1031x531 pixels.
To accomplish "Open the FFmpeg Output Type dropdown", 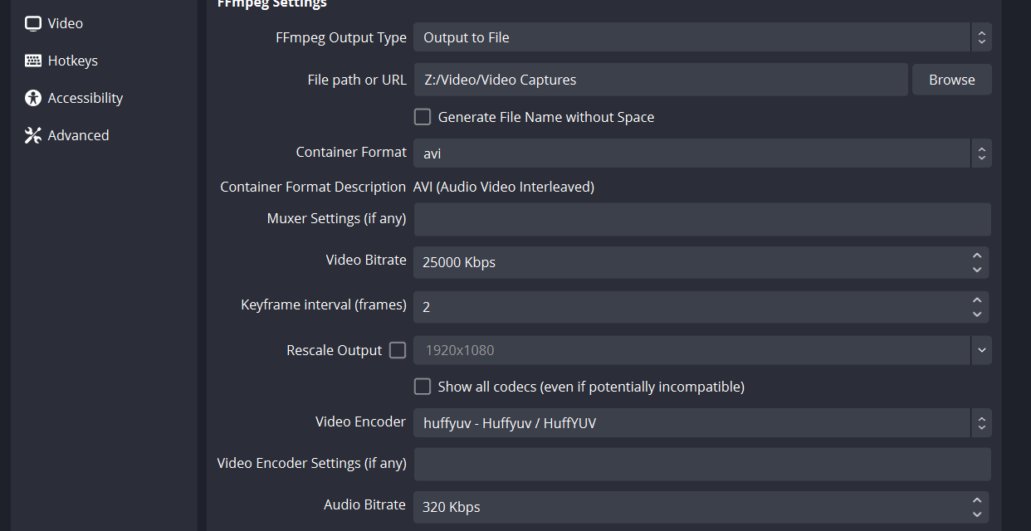I will coord(701,37).
